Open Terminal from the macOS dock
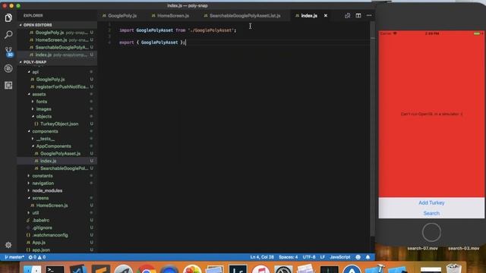This screenshot has height=273, width=486. [55, 269]
